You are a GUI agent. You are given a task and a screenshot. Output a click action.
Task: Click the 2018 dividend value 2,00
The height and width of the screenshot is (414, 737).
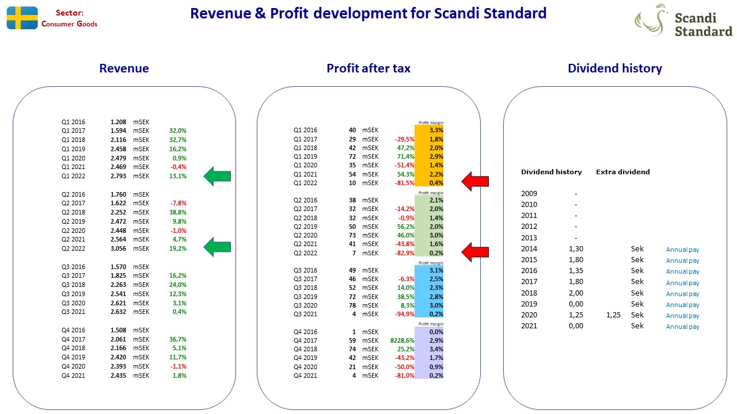(575, 293)
